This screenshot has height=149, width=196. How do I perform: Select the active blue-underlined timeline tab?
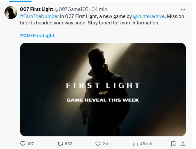point(20,1)
